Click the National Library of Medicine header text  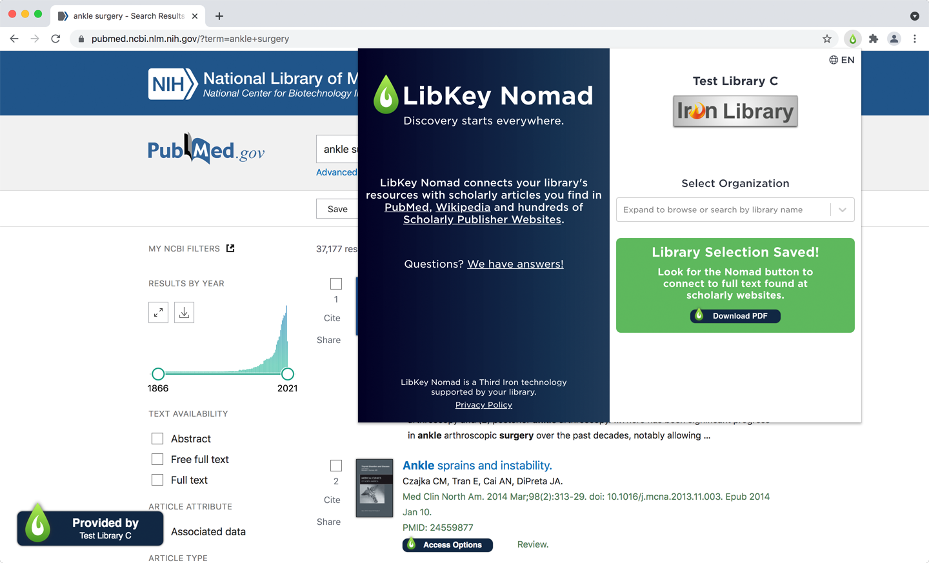[x=281, y=78]
